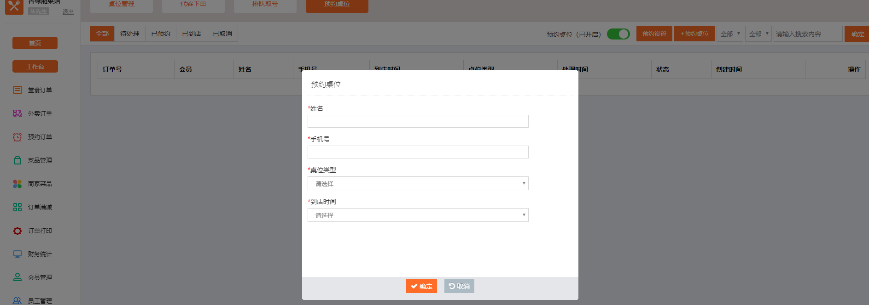The width and height of the screenshot is (869, 305).
Task: Open 会员管理 person icon
Action: (x=17, y=277)
